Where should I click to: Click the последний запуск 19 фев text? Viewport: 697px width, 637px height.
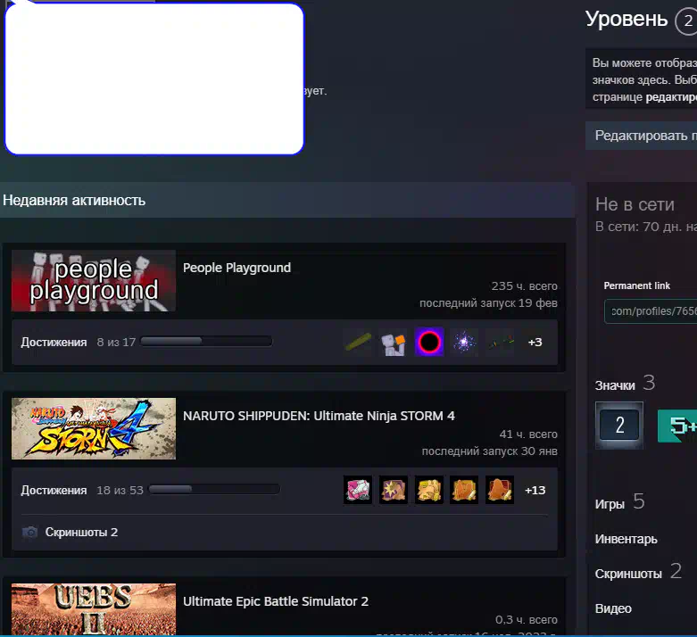[x=488, y=303]
